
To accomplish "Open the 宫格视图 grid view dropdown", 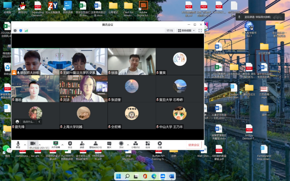I will (186, 31).
